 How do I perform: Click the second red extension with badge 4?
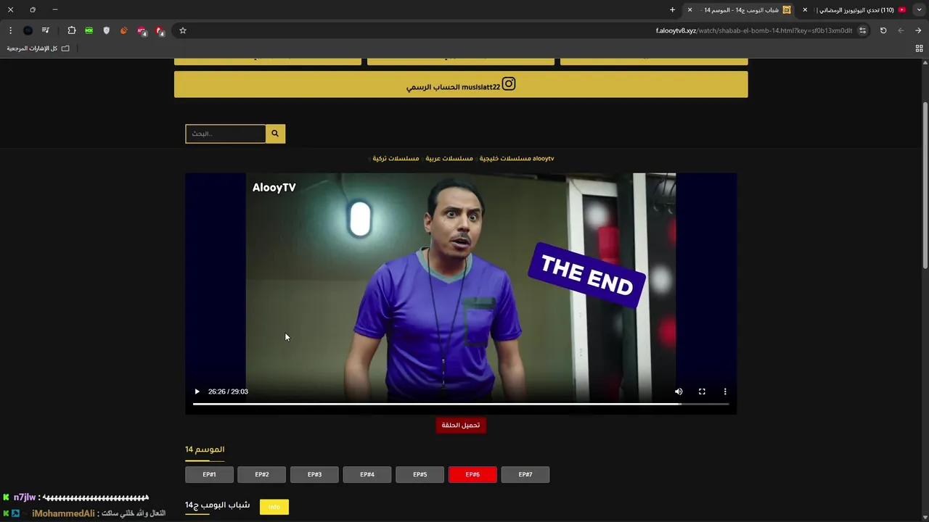click(160, 31)
